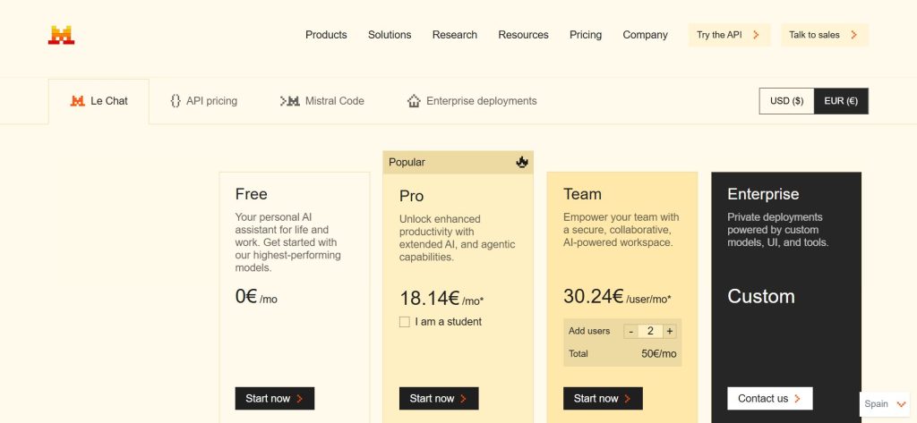Click the Try the API button
Viewport: 917px width, 423px height.
click(x=729, y=35)
